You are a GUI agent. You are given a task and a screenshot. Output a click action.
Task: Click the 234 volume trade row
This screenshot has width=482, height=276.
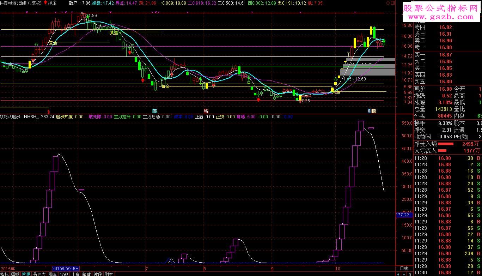pyautogui.click(x=448, y=253)
